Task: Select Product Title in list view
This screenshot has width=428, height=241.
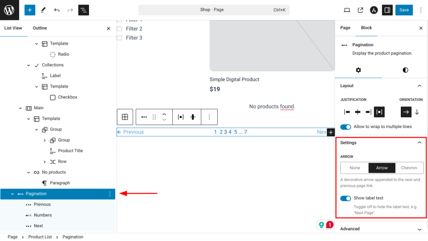Action: [70, 151]
